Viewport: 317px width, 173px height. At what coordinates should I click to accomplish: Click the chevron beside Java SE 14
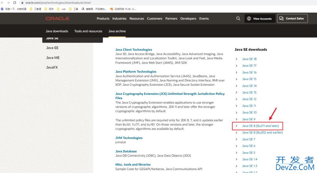(236, 86)
